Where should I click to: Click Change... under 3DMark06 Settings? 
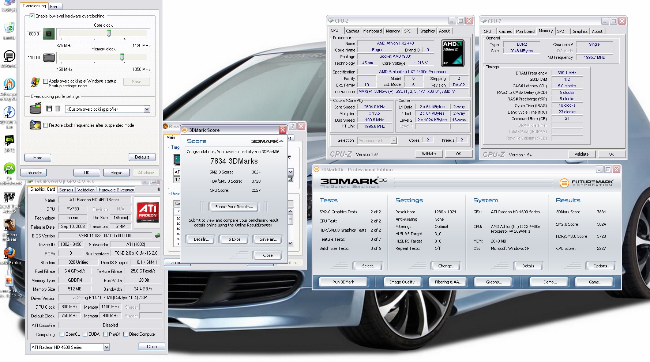coord(447,266)
